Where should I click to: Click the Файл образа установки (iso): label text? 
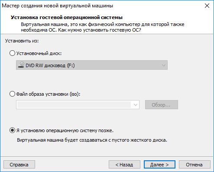48,94
